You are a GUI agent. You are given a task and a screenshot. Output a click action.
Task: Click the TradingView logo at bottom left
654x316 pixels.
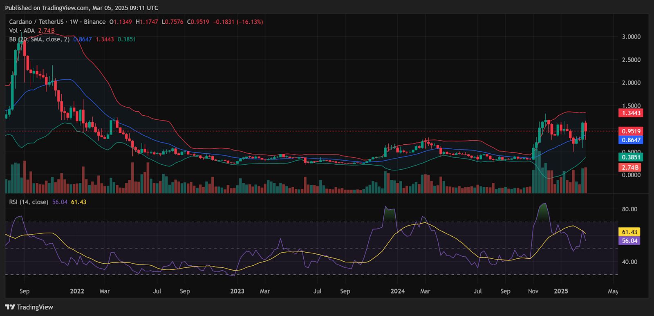(29, 307)
